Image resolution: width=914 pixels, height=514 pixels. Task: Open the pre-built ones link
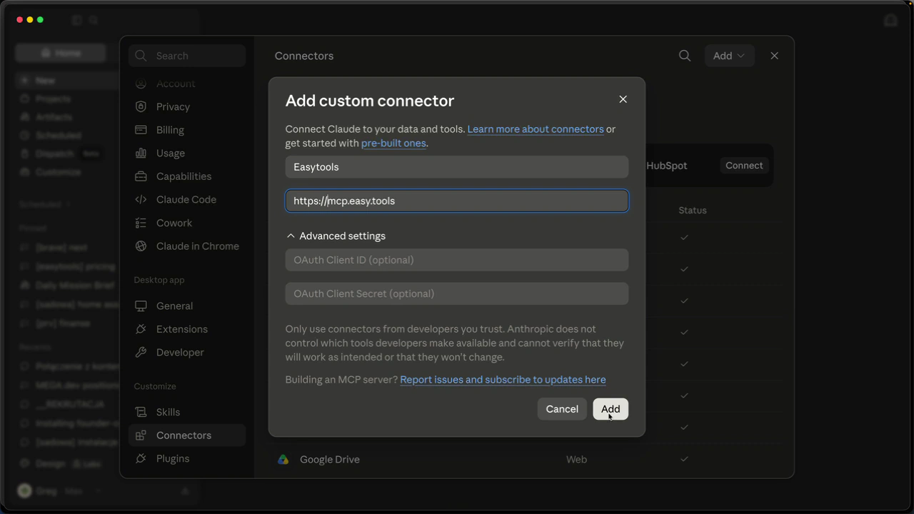click(x=393, y=143)
